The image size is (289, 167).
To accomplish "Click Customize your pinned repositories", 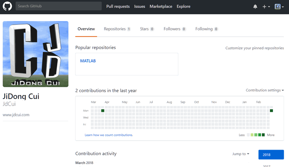I will pyautogui.click(x=255, y=48).
